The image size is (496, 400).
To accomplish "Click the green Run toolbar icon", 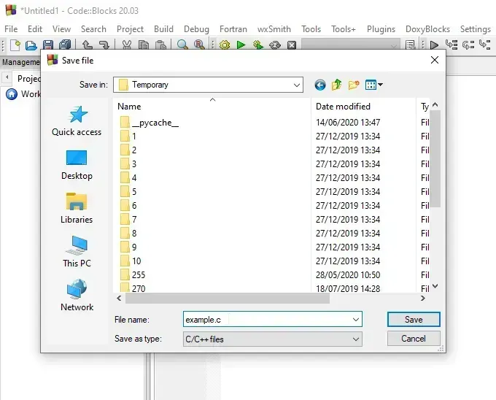I will (x=241, y=45).
